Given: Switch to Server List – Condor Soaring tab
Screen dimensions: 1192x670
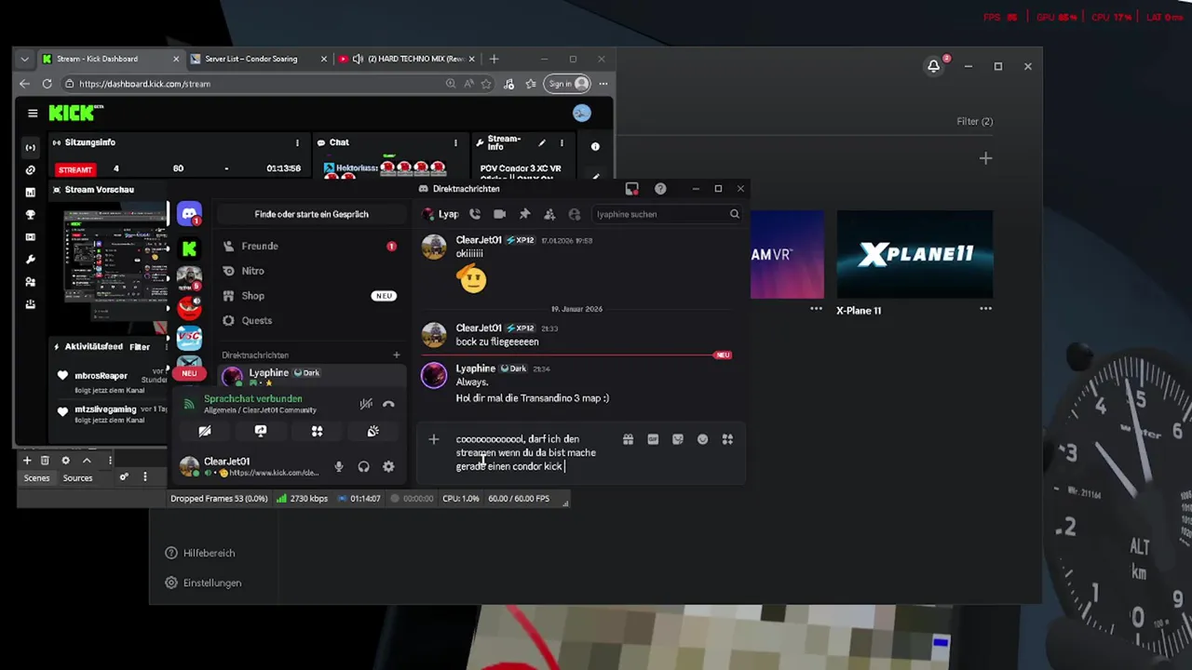Looking at the screenshot, I should tap(258, 59).
